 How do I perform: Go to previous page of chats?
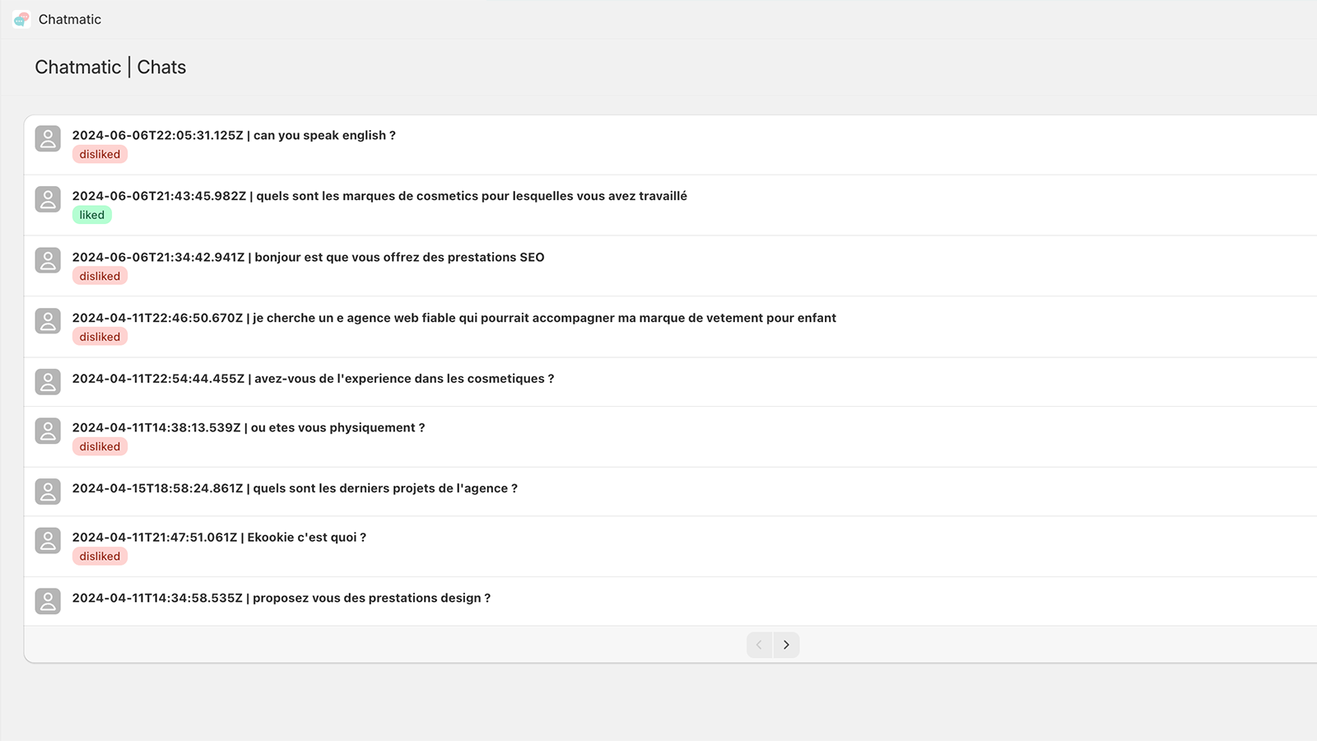pyautogui.click(x=759, y=645)
